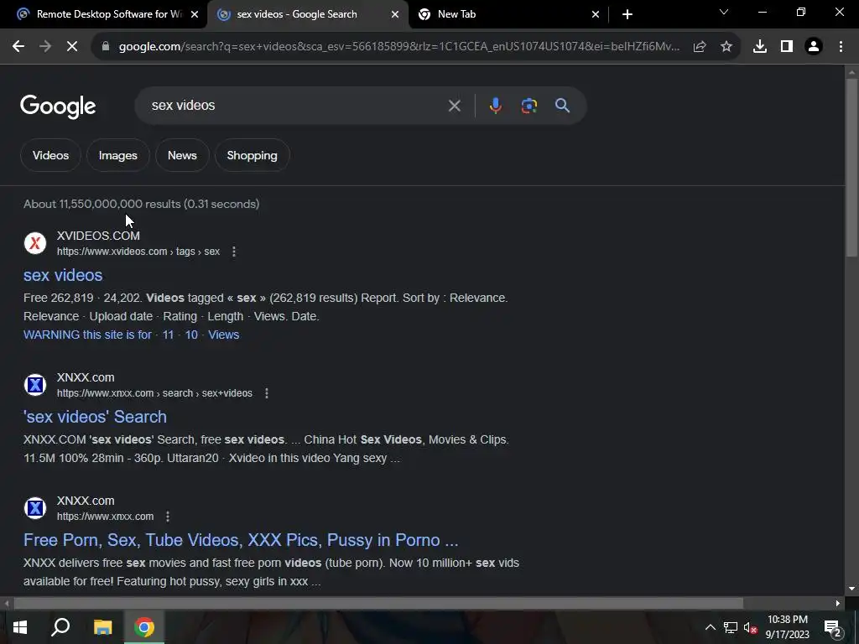This screenshot has height=644, width=859.
Task: Clear the Google search box with the X
Action: coord(454,106)
